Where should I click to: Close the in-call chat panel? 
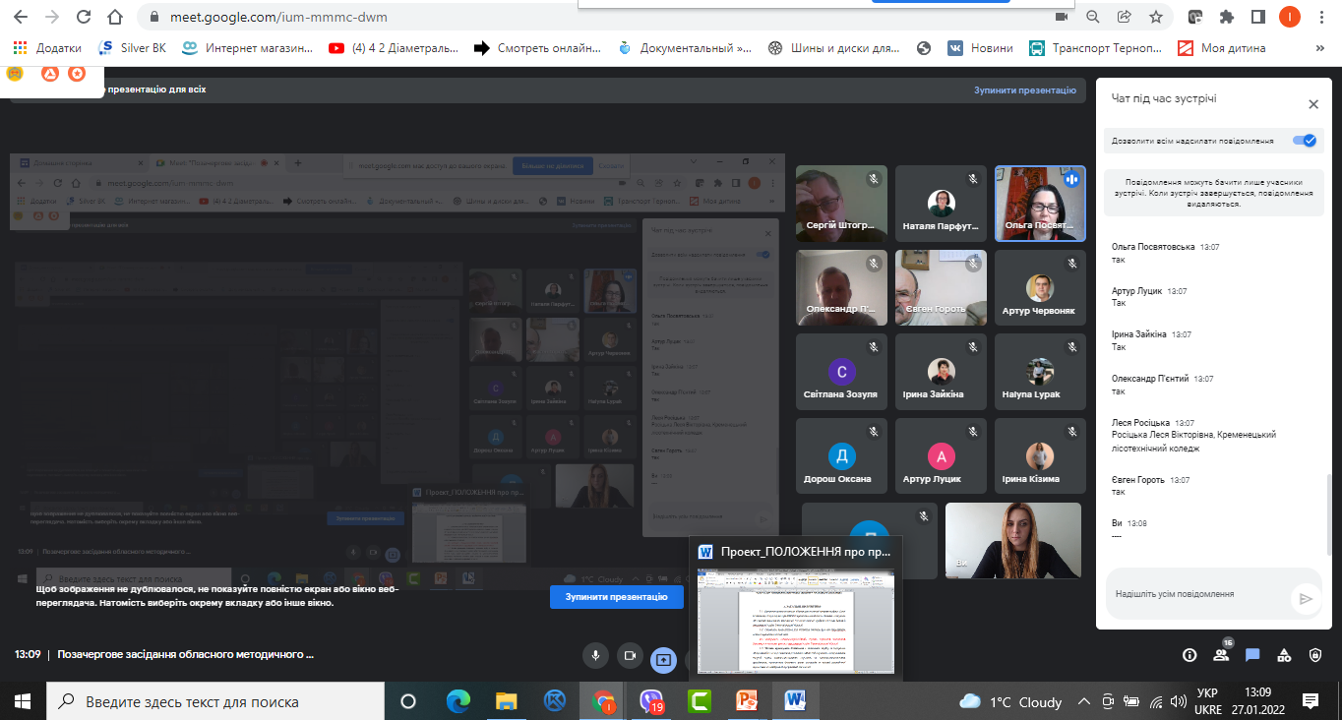(x=1312, y=103)
